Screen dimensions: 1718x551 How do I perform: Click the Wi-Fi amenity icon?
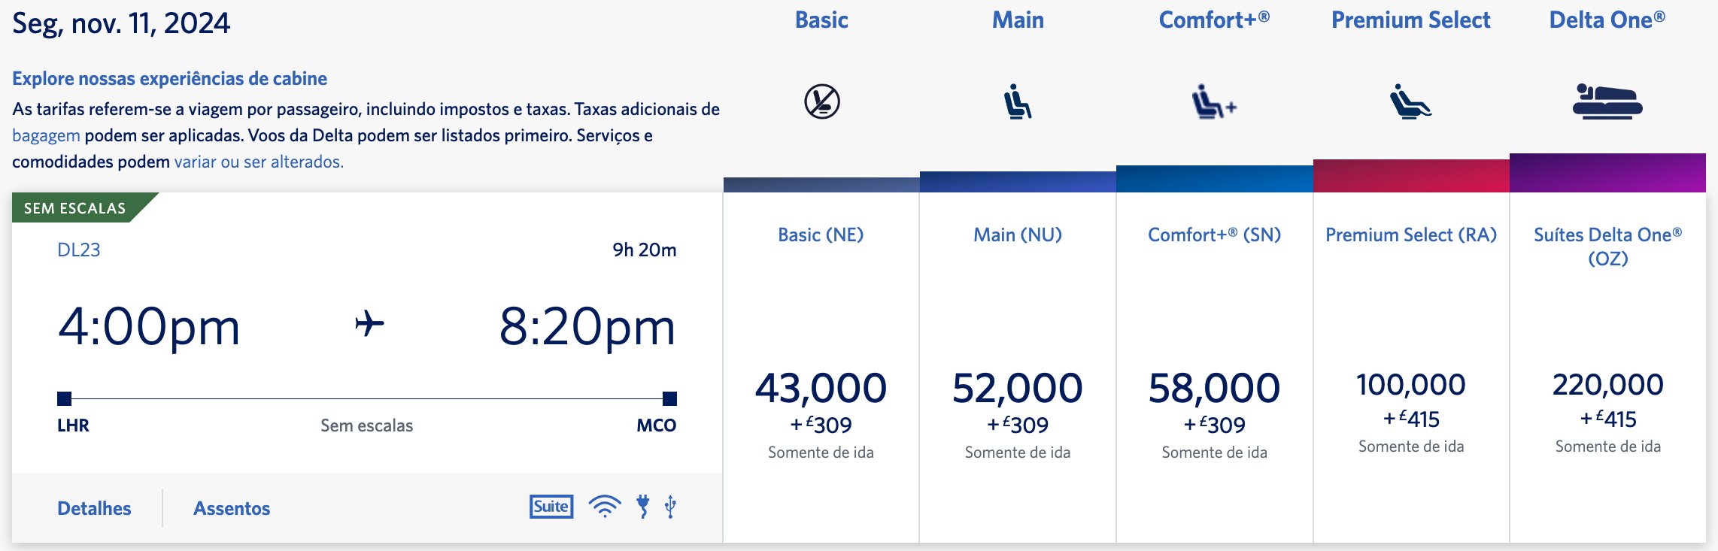[605, 507]
